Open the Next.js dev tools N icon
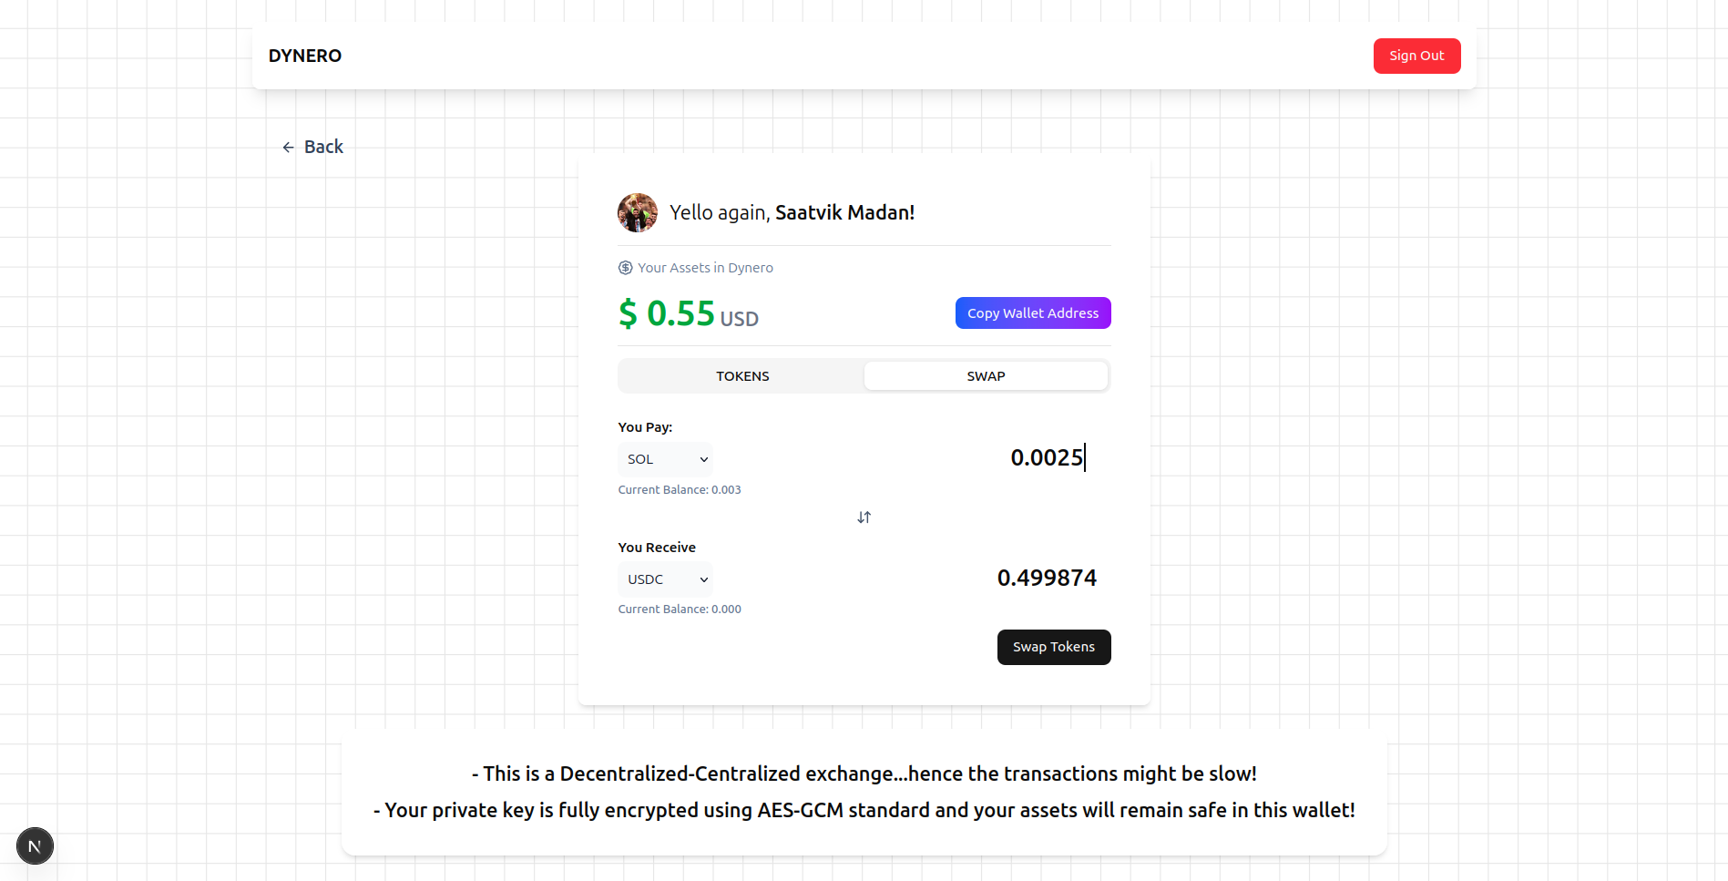This screenshot has height=881, width=1728. tap(35, 846)
